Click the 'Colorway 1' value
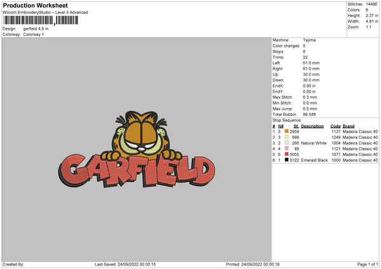The height and width of the screenshot is (269, 381). pos(34,34)
